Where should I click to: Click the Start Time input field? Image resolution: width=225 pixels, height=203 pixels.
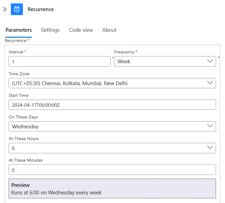pyautogui.click(x=112, y=105)
